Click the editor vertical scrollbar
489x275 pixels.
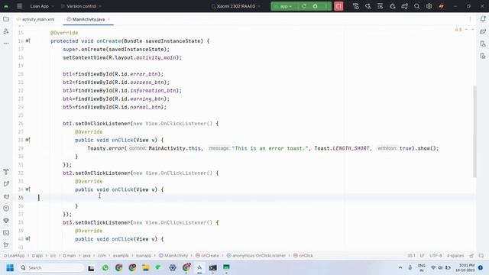(x=474, y=131)
